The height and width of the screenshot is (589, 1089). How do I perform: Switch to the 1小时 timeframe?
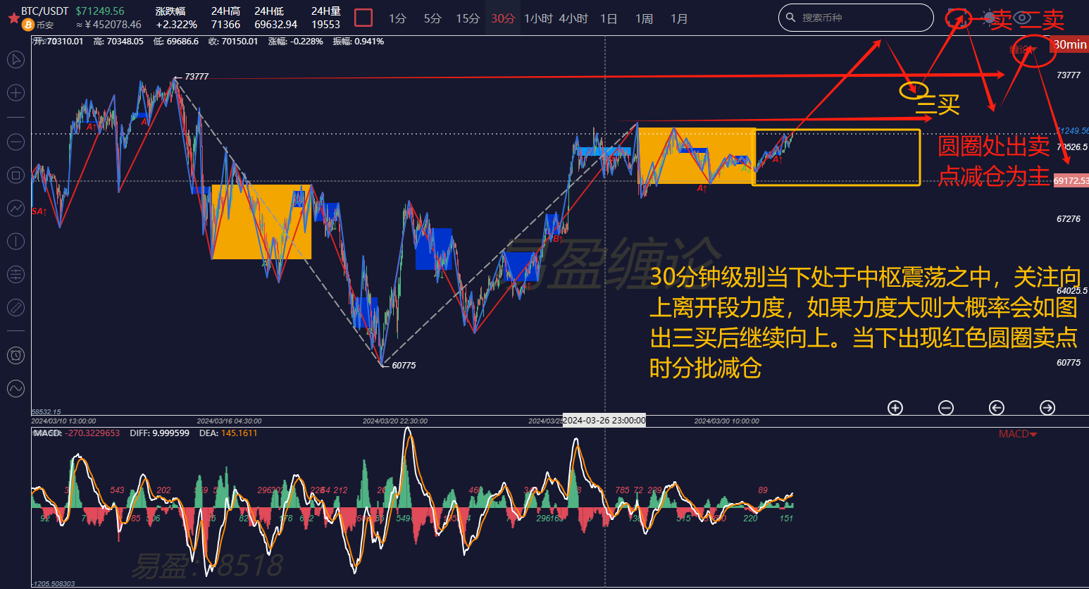click(x=538, y=18)
